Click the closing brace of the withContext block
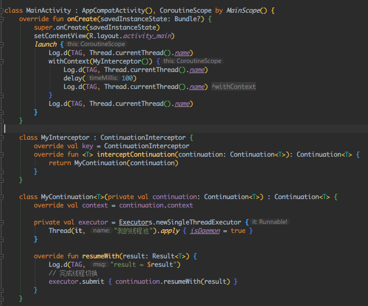The image size is (368, 306). pyautogui.click(x=50, y=95)
